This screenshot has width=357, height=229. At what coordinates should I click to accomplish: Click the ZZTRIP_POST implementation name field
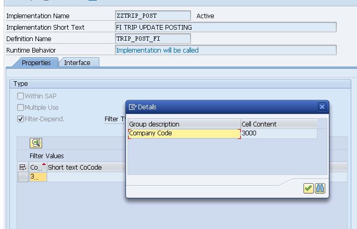[152, 16]
